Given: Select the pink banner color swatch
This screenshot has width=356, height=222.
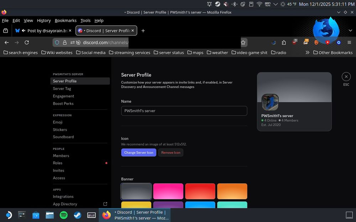Looking at the screenshot, I should pos(168,191).
